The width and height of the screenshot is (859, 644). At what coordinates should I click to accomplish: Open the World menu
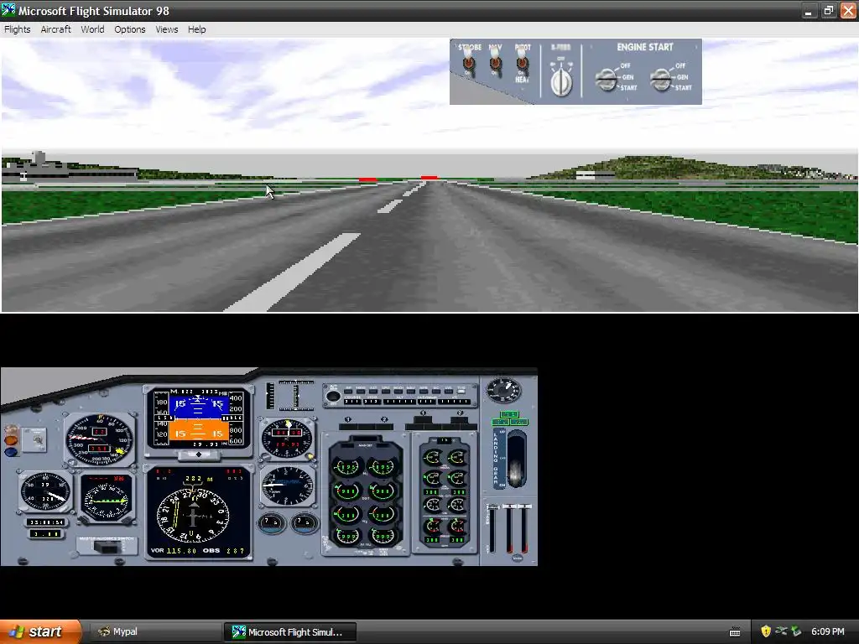(92, 29)
